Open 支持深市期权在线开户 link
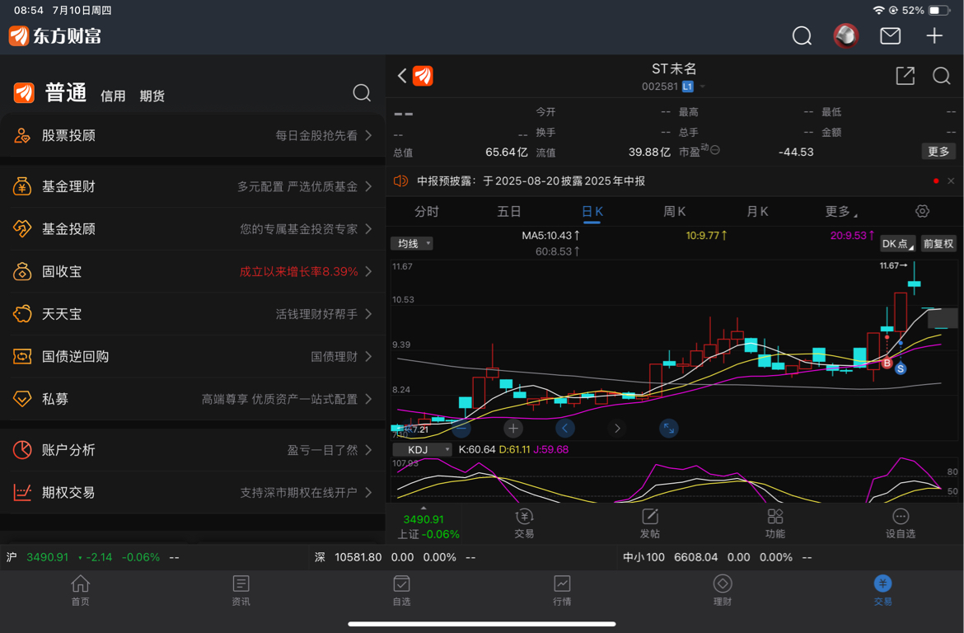 tap(298, 492)
